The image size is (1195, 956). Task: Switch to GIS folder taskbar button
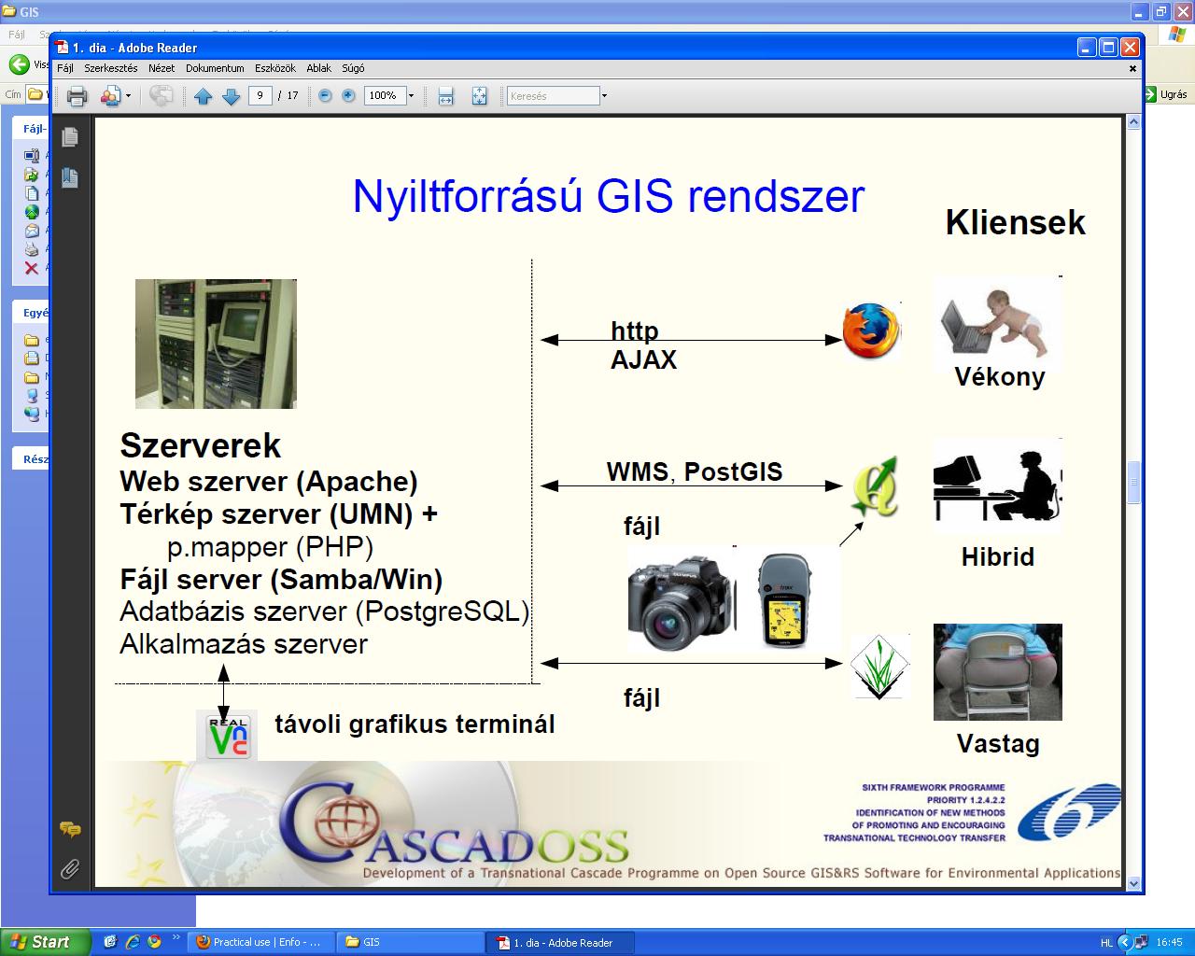click(x=411, y=942)
